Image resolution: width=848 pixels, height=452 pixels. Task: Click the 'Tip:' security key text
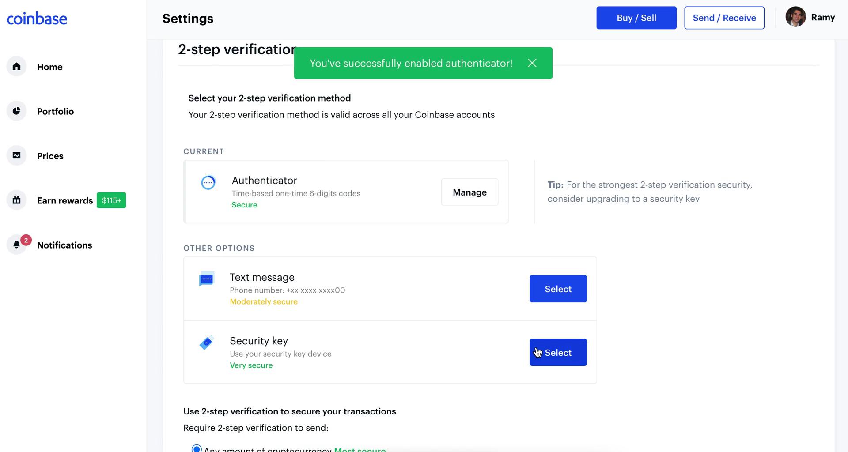coord(650,192)
